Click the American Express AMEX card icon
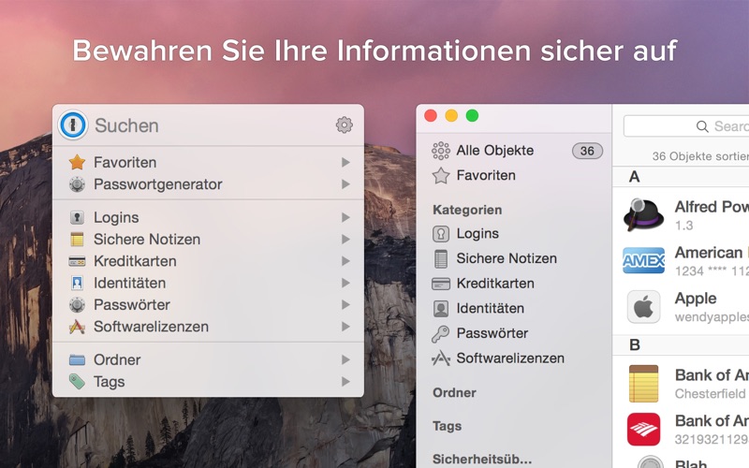 pos(643,260)
